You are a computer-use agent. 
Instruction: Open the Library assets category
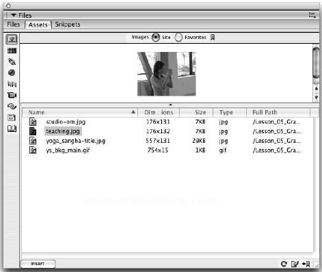pos(12,128)
